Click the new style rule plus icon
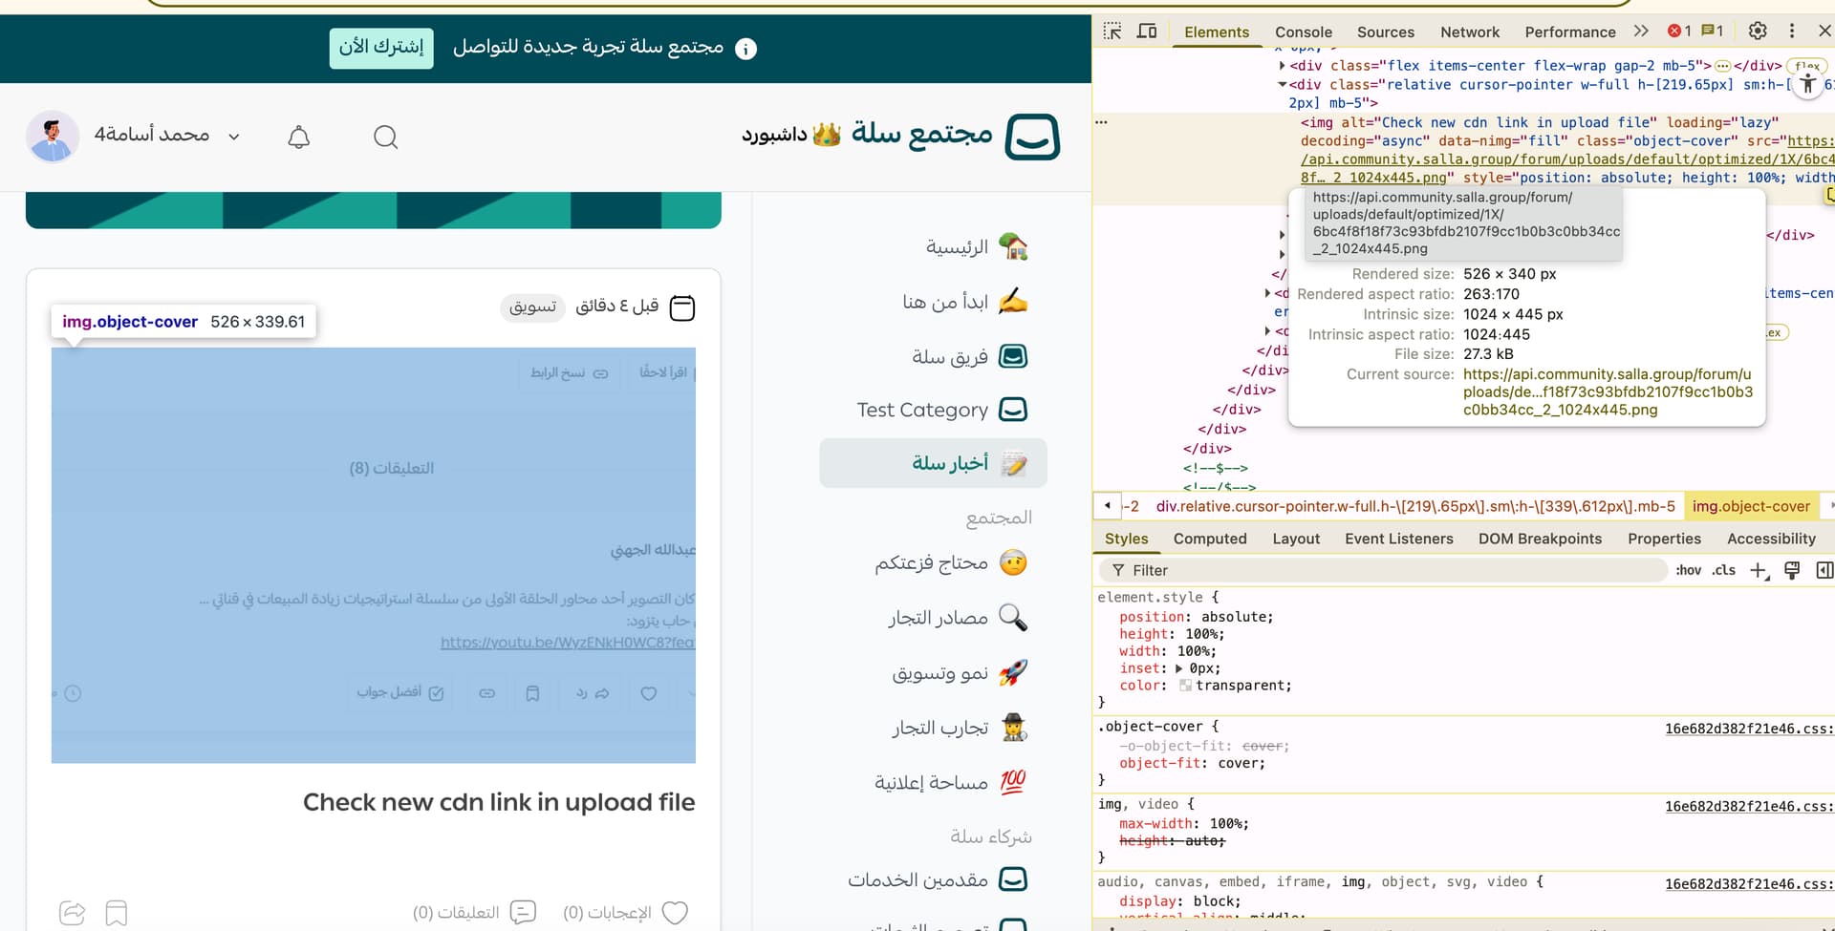Viewport: 1835px width, 931px height. [1759, 570]
